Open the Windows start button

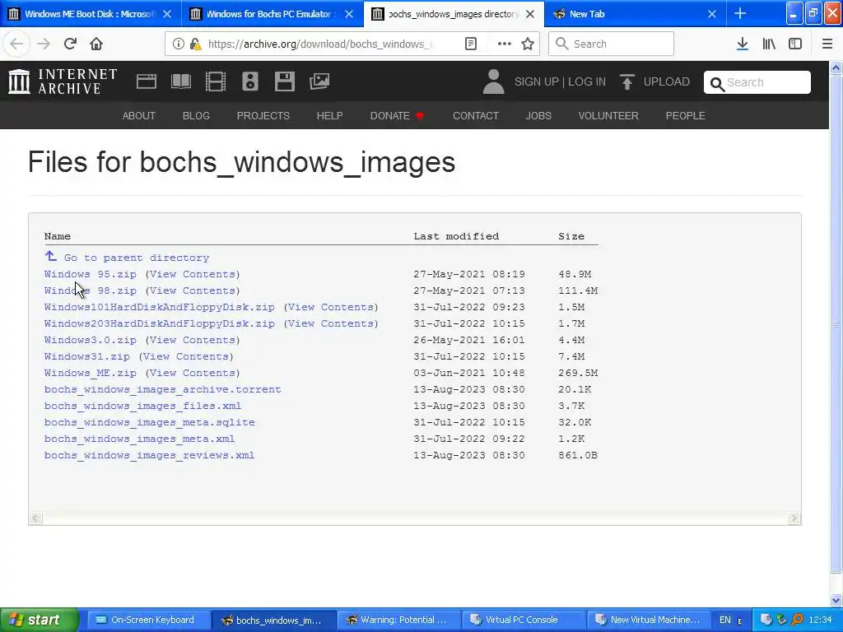point(40,620)
